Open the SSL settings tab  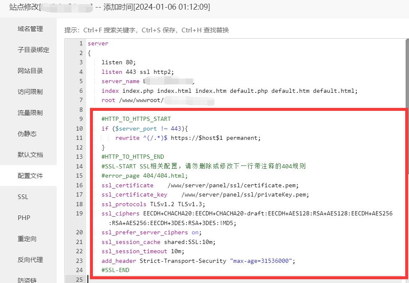[x=23, y=197]
